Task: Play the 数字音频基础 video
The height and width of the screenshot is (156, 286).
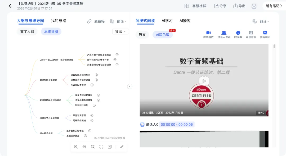Action: click(x=204, y=81)
